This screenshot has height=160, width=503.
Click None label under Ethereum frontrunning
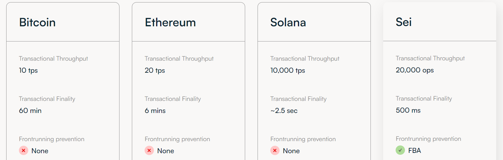tap(166, 151)
